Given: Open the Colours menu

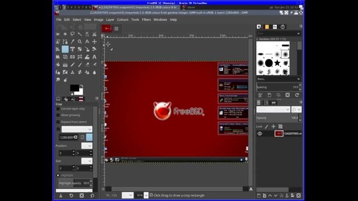Looking at the screenshot, I should click(123, 20).
